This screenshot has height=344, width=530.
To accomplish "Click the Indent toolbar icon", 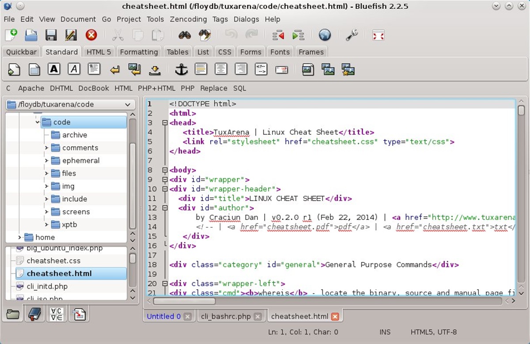I will [x=299, y=35].
